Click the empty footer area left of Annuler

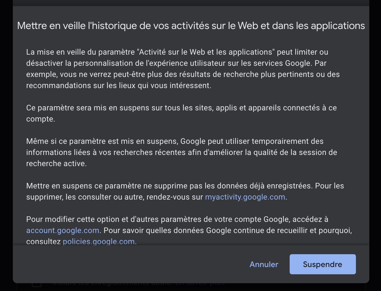pos(125,264)
